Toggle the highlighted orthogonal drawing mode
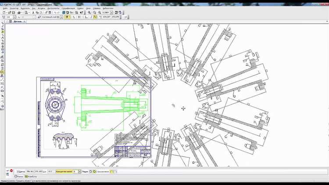Screen dimensions: 329x185 click(x=95, y=17)
